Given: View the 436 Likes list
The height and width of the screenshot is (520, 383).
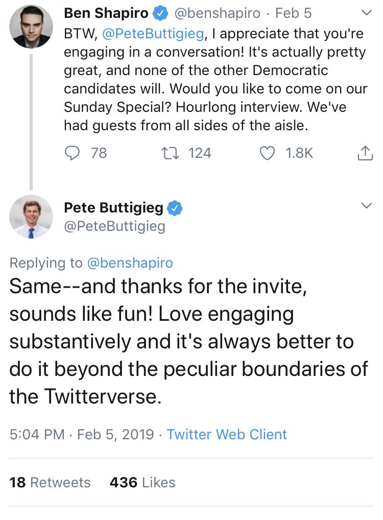Looking at the screenshot, I should pos(142,483).
